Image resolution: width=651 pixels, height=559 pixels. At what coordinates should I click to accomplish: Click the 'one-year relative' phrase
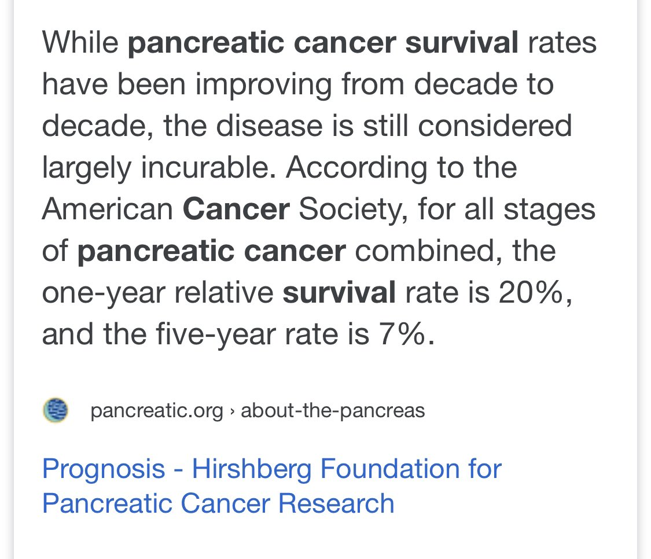point(158,293)
